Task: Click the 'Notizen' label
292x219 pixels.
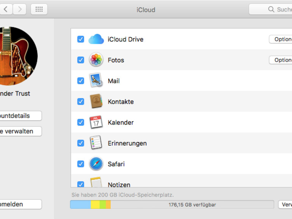Action: pyautogui.click(x=119, y=185)
